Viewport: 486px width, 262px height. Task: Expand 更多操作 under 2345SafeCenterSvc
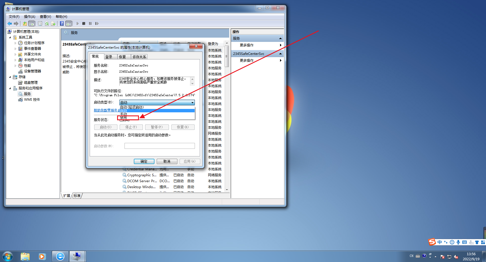pos(257,61)
